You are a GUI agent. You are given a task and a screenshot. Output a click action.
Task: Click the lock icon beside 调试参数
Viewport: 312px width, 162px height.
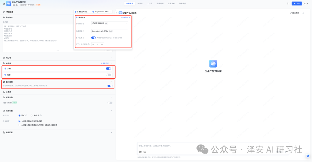coord(303,13)
